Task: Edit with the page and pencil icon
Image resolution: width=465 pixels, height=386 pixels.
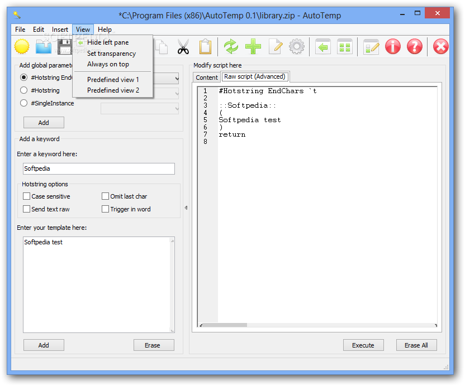Action: [x=275, y=46]
